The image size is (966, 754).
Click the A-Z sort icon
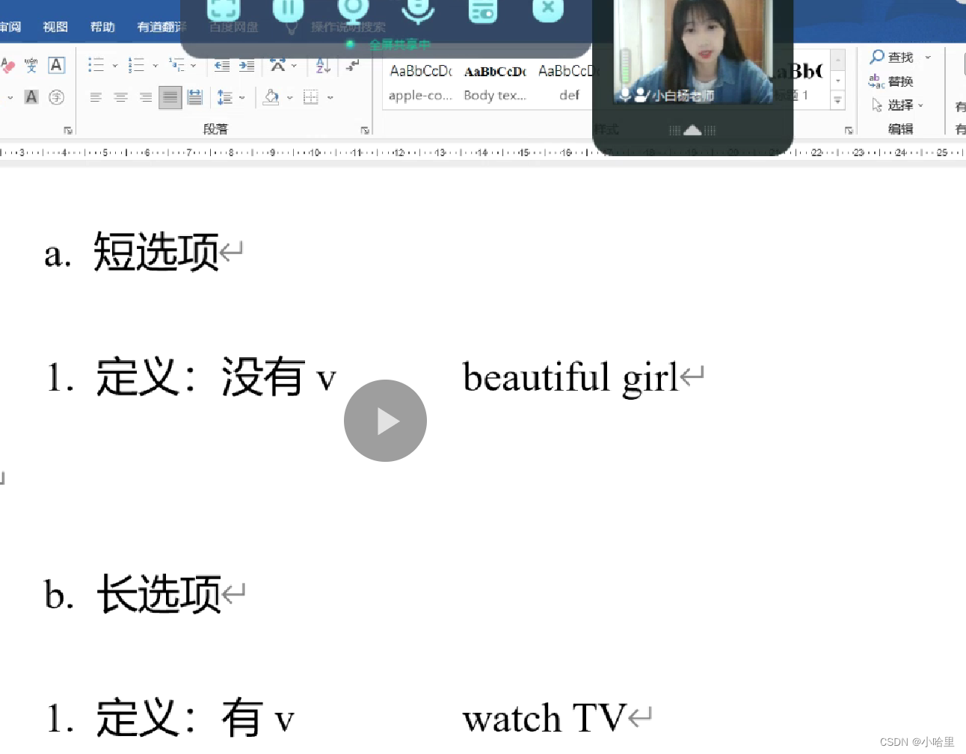(323, 66)
